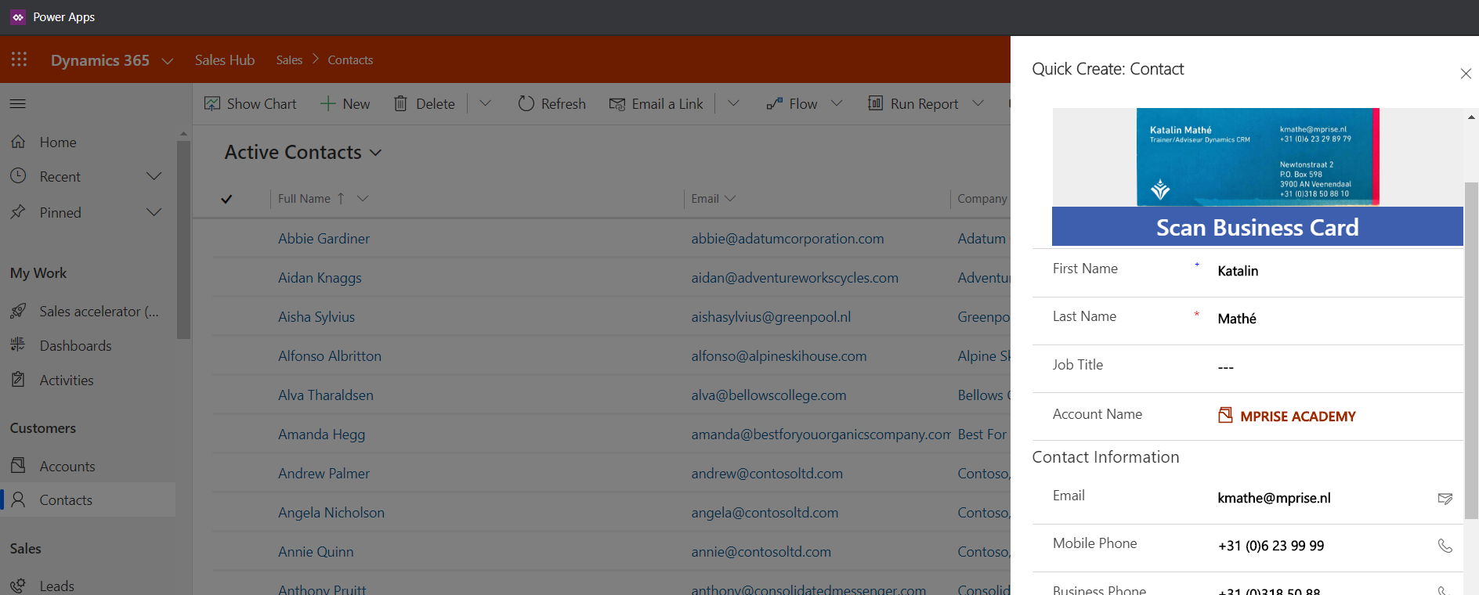1479x595 pixels.
Task: Open the Active Contacts view selector
Action: click(x=303, y=152)
